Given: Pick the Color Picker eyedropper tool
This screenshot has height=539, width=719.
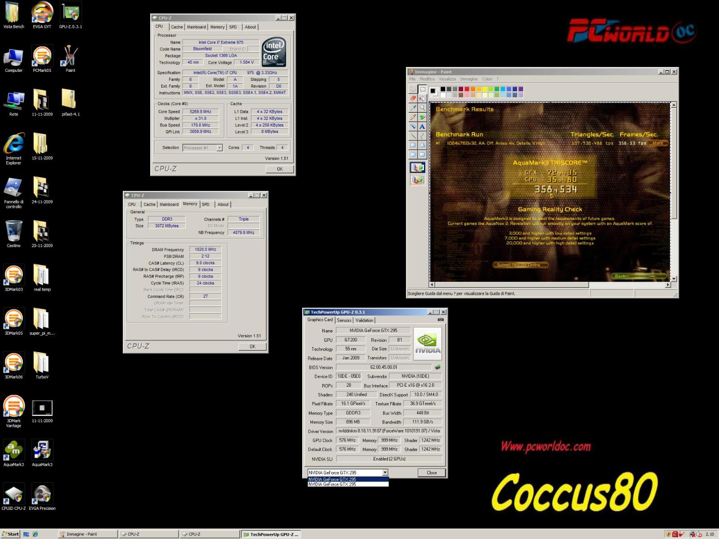Looking at the screenshot, I should point(413,108).
